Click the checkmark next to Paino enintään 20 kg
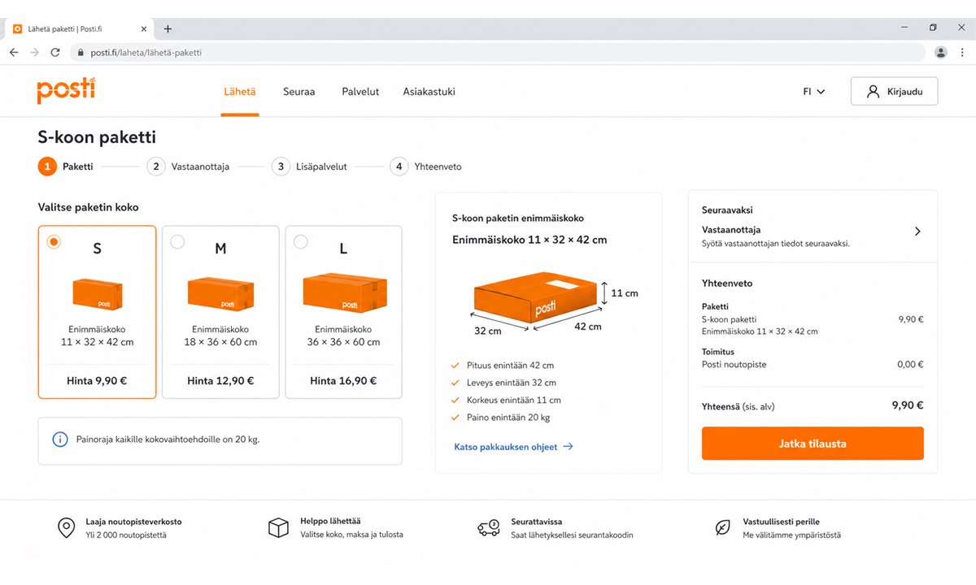The image size is (976, 585). pyautogui.click(x=455, y=418)
